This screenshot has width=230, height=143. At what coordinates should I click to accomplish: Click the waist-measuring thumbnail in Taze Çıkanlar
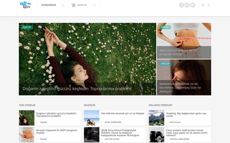coord(27,135)
